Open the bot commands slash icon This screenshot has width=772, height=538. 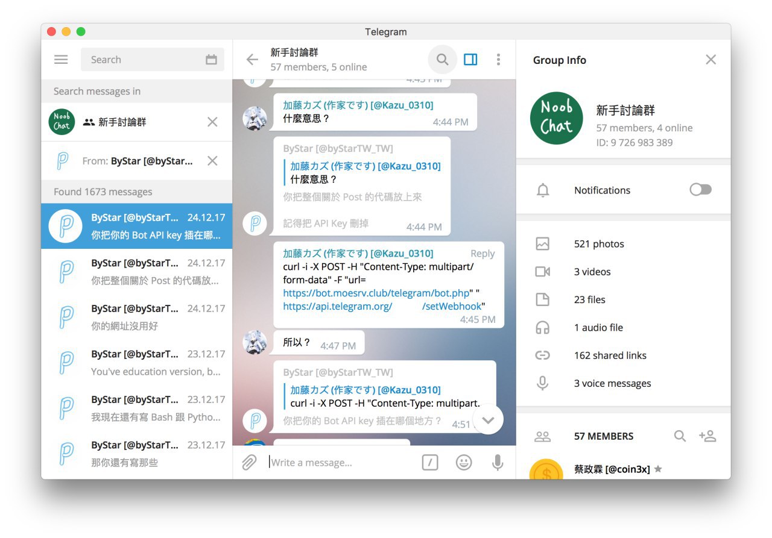click(x=430, y=463)
